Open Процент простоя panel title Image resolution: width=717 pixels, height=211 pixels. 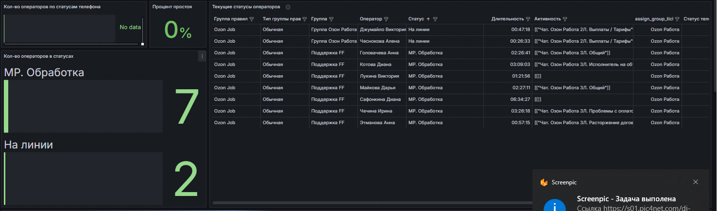[x=172, y=7]
